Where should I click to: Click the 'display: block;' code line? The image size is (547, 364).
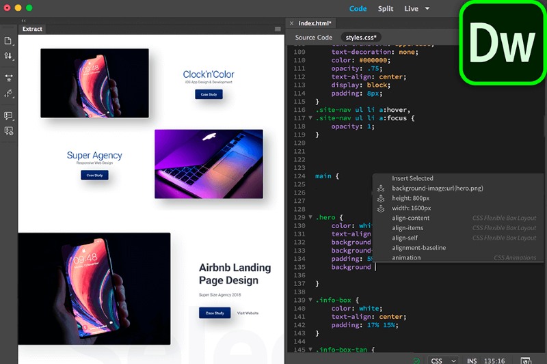coord(361,85)
